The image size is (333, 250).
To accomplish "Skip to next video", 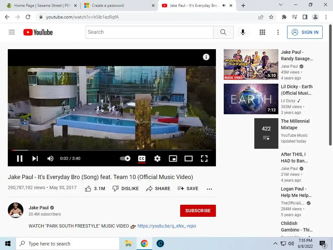I will click(x=35, y=159).
